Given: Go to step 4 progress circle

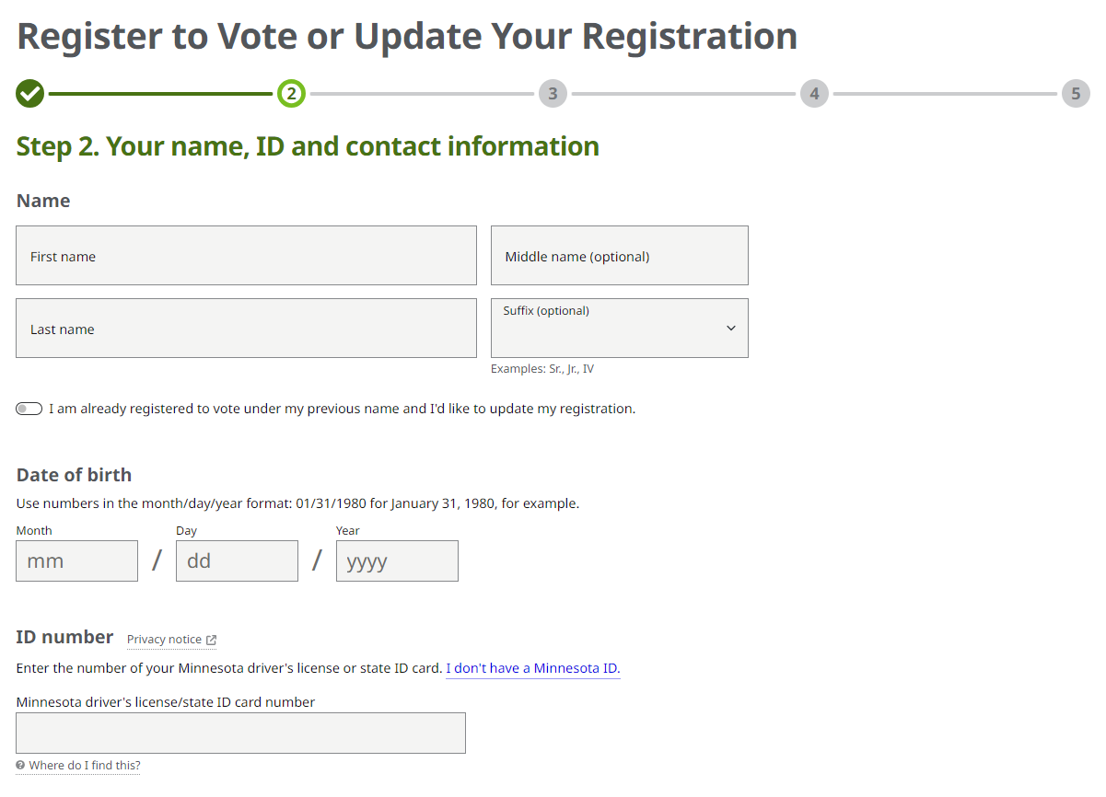Looking at the screenshot, I should tap(814, 93).
